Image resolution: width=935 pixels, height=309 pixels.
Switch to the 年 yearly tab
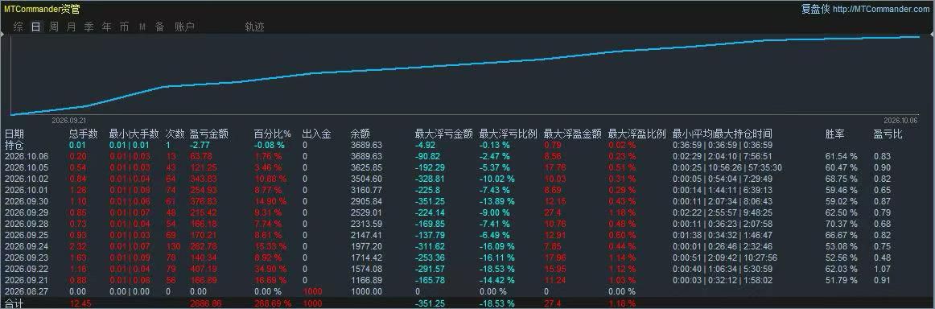107,27
